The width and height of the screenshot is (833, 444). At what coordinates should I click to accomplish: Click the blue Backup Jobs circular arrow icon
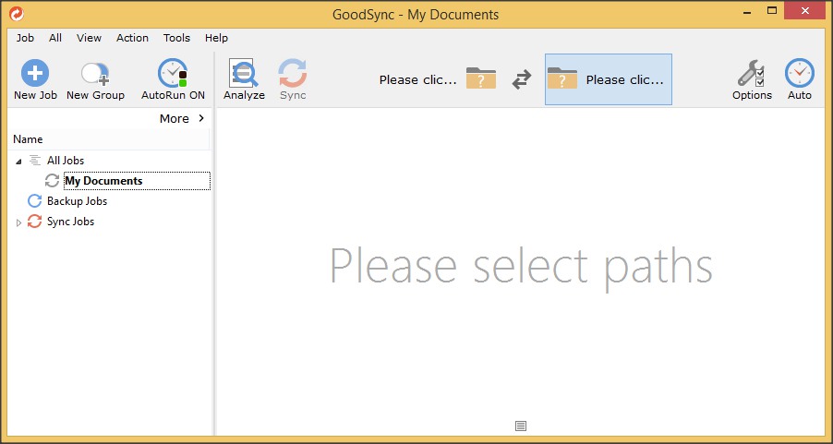coord(34,201)
